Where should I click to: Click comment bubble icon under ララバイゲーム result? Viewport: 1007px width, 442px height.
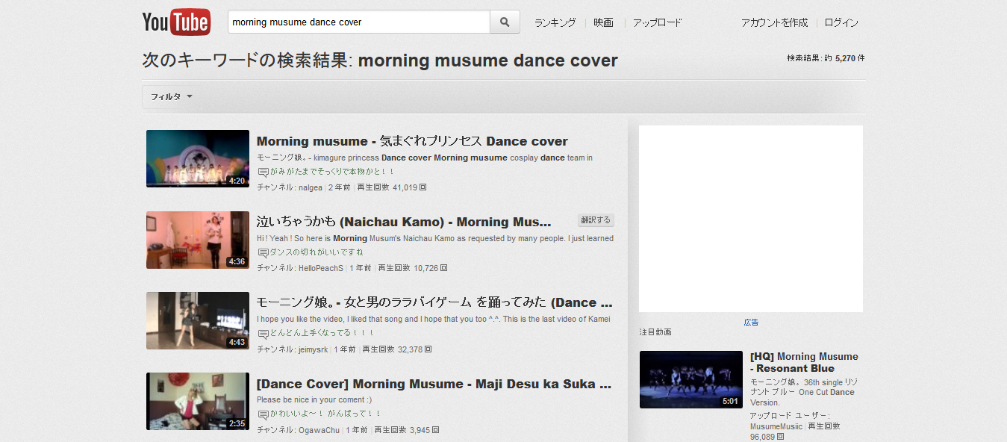pos(263,334)
